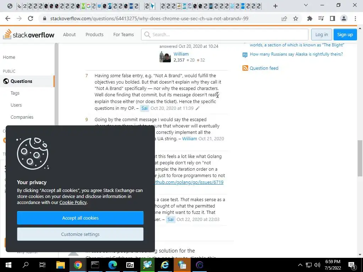363x272 pixels.
Task: Click the Log in button
Action: point(322,34)
